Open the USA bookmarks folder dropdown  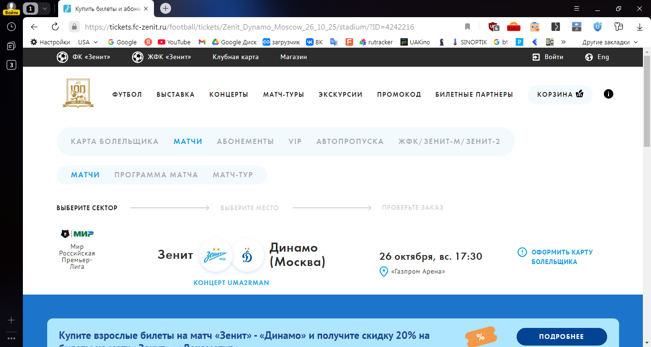88,42
